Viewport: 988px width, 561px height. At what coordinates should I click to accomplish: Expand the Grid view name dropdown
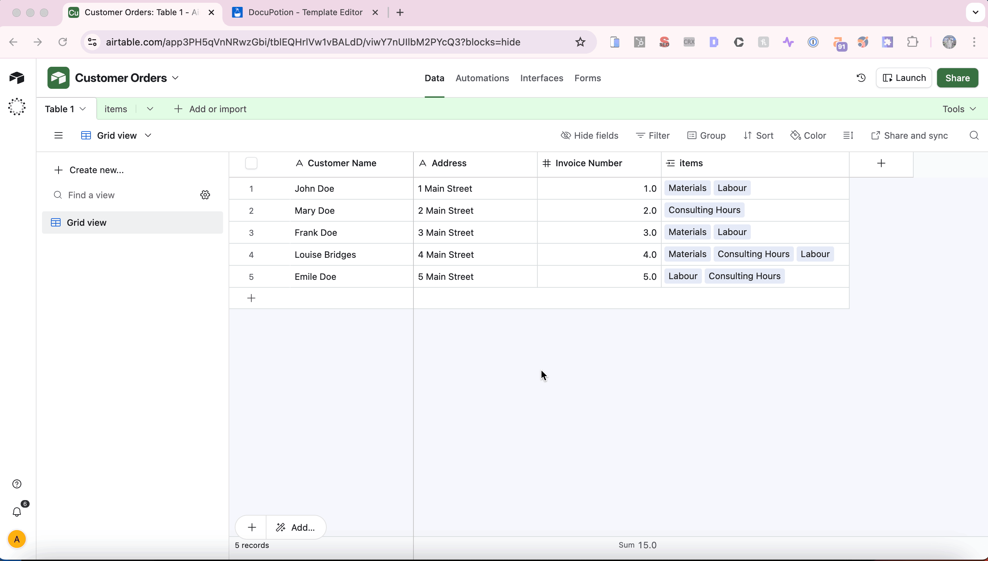[x=148, y=136]
